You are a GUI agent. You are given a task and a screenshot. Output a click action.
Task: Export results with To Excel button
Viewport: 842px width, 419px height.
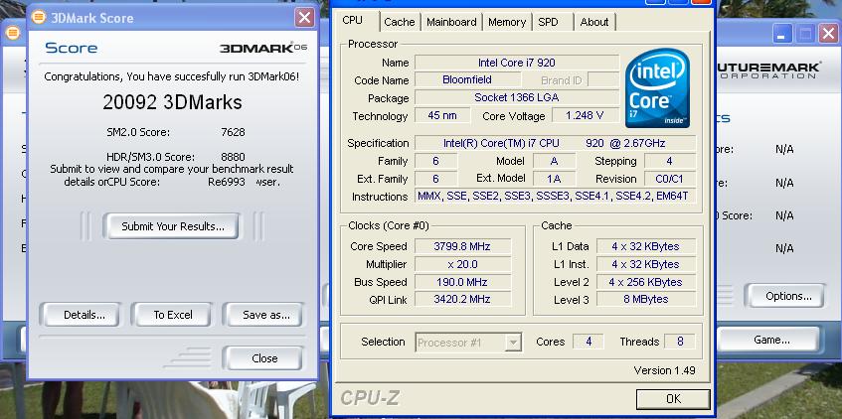pyautogui.click(x=172, y=315)
